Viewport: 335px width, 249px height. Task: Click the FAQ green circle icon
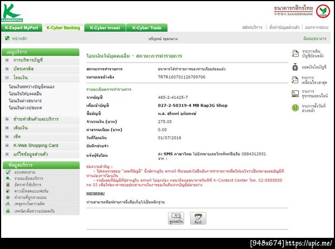[8, 197]
